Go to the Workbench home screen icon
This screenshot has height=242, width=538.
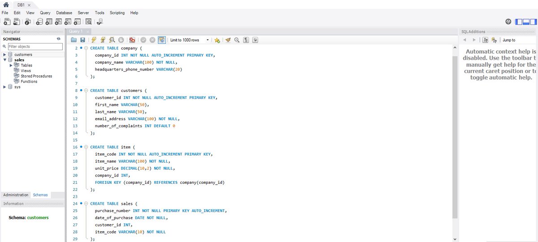(x=6, y=4)
